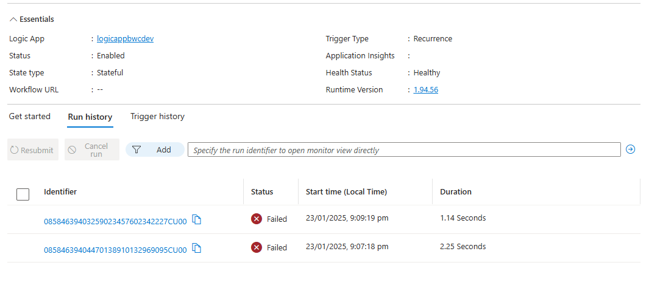
Task: Tick the select-all checkbox in table header
Action: click(23, 194)
